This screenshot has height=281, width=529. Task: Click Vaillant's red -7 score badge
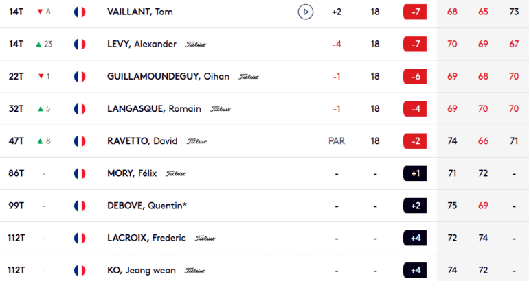(x=415, y=12)
